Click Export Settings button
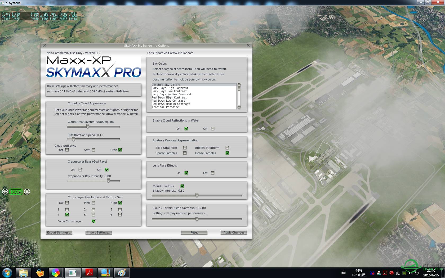Screen dimensions: 445x278 click(x=59, y=232)
